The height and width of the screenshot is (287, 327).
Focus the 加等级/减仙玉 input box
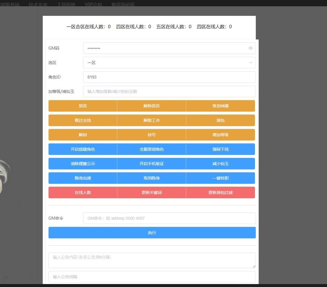click(x=169, y=91)
